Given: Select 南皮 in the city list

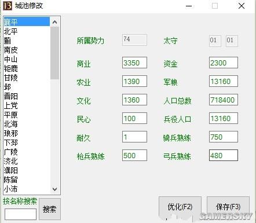Looking at the screenshot, I should click(27, 50).
